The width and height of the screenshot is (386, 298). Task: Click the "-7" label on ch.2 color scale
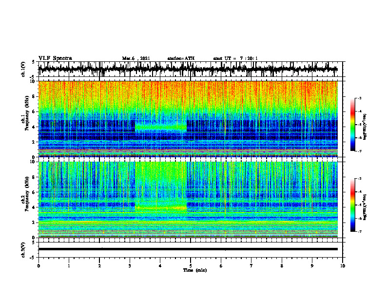tap(360, 231)
